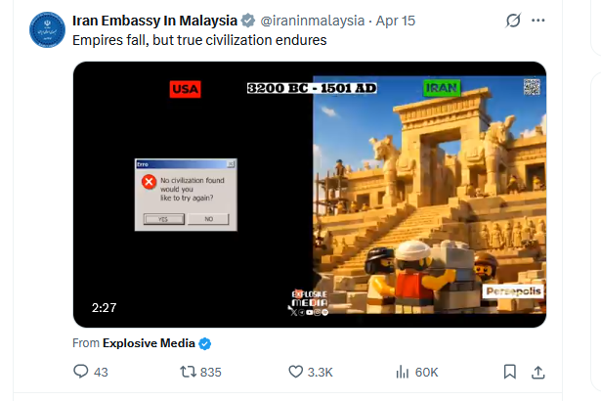Open the Iran Embassy profile avatar
Image resolution: width=601 pixels, height=401 pixels.
[x=48, y=30]
